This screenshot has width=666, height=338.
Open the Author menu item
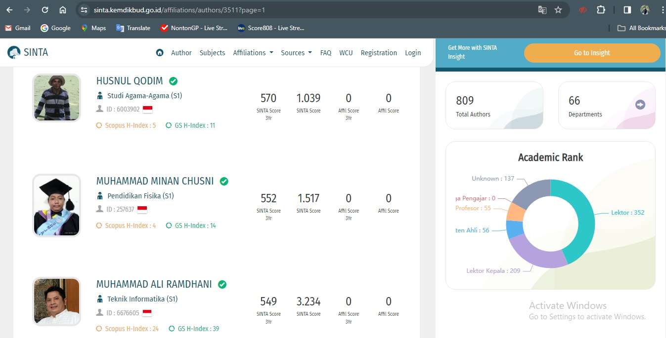click(181, 53)
